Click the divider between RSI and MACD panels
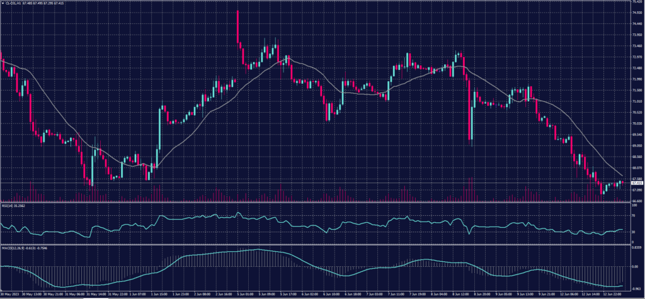Screen dimensions: 645x299 (315, 244)
